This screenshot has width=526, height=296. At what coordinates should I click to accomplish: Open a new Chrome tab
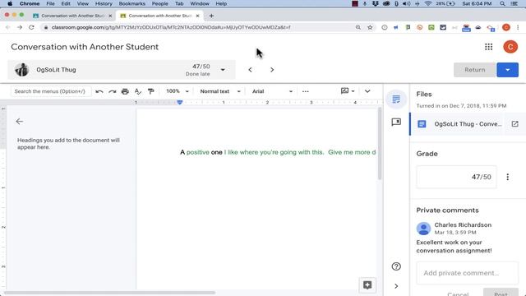pos(211,16)
